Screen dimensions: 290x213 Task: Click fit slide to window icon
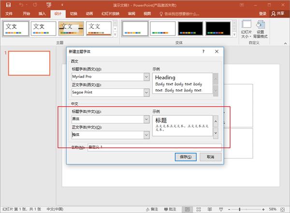pyautogui.click(x=282, y=209)
